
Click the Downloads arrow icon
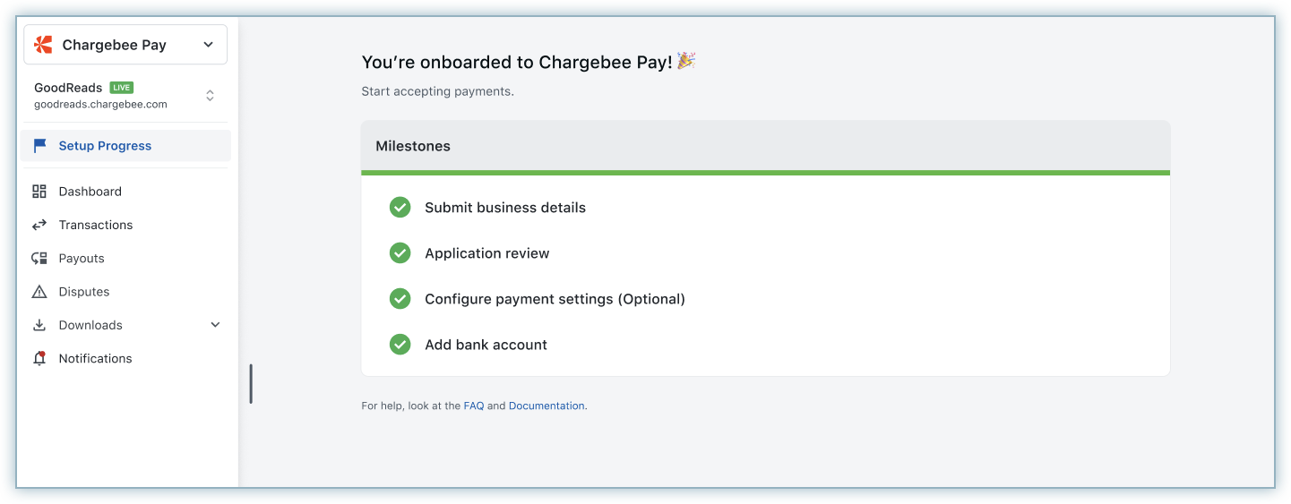(x=39, y=325)
